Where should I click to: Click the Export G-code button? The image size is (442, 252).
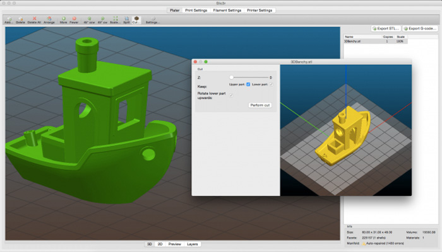tap(421, 28)
